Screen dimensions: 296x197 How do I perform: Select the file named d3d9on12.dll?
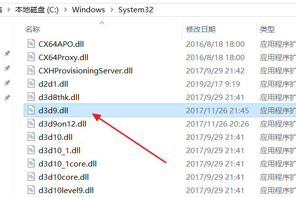point(62,124)
